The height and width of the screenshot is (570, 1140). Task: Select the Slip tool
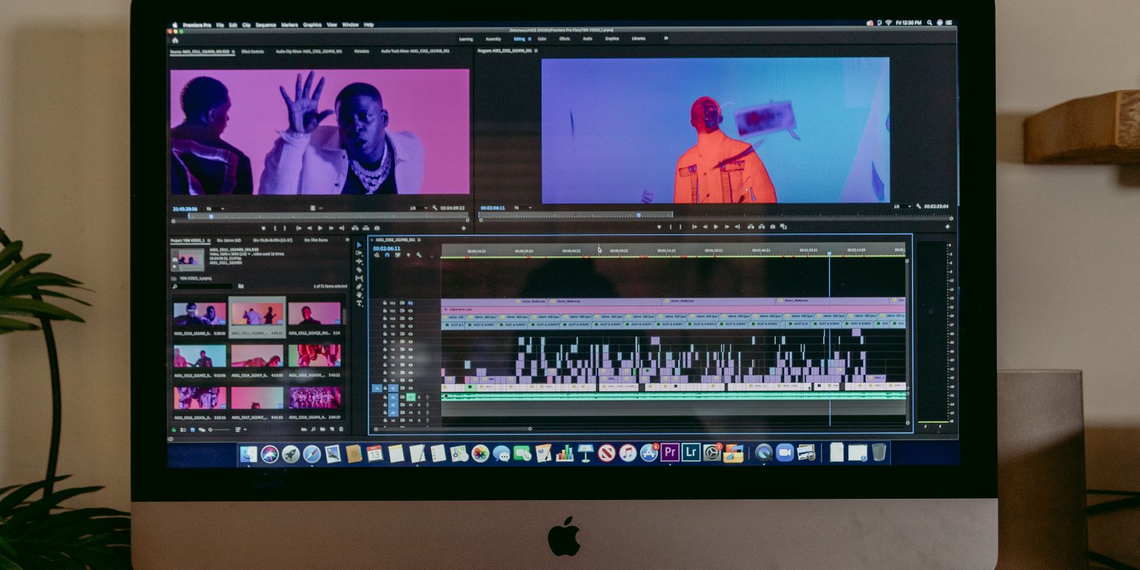[x=359, y=278]
